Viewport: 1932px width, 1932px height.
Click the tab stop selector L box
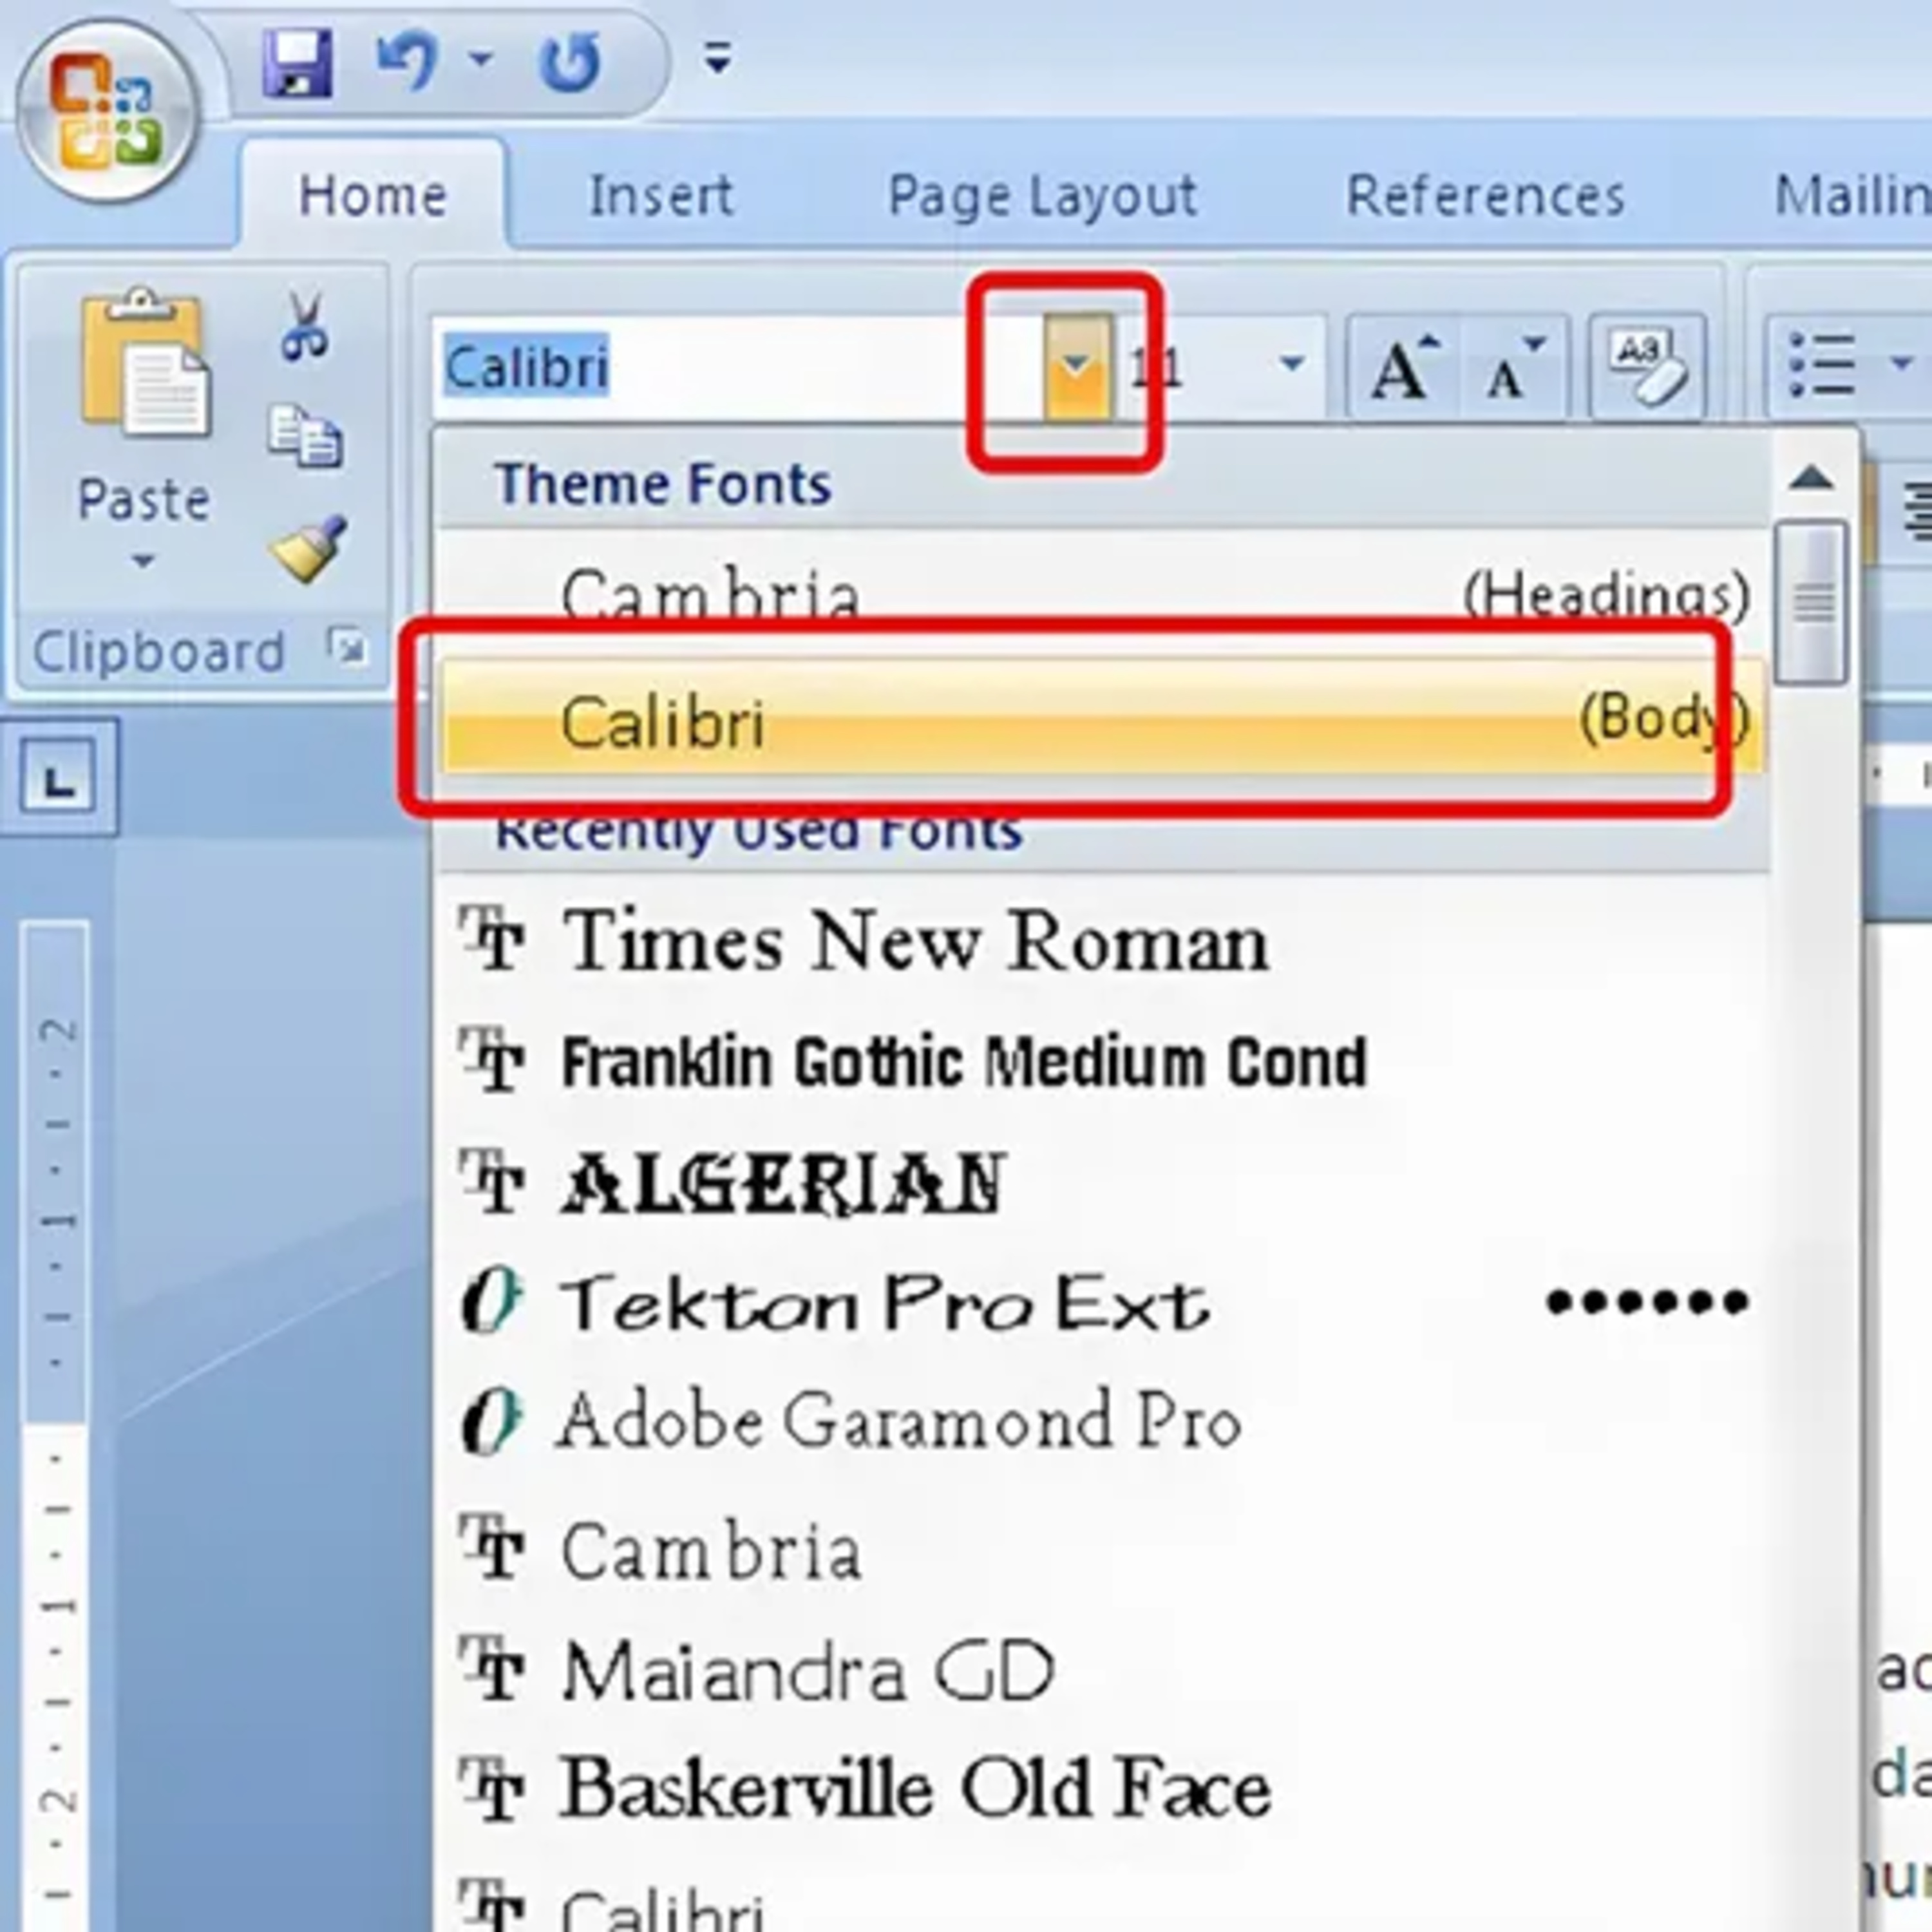pos(58,777)
